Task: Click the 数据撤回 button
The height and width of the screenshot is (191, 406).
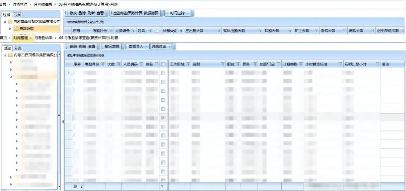Action: point(151,13)
